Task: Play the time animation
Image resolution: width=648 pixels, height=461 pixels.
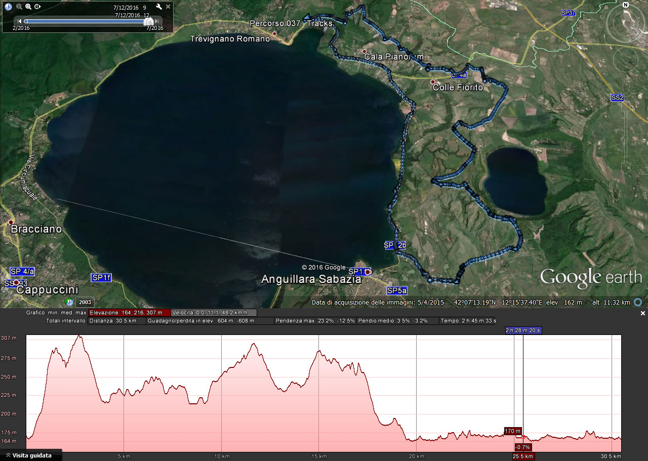Action: pyautogui.click(x=38, y=7)
